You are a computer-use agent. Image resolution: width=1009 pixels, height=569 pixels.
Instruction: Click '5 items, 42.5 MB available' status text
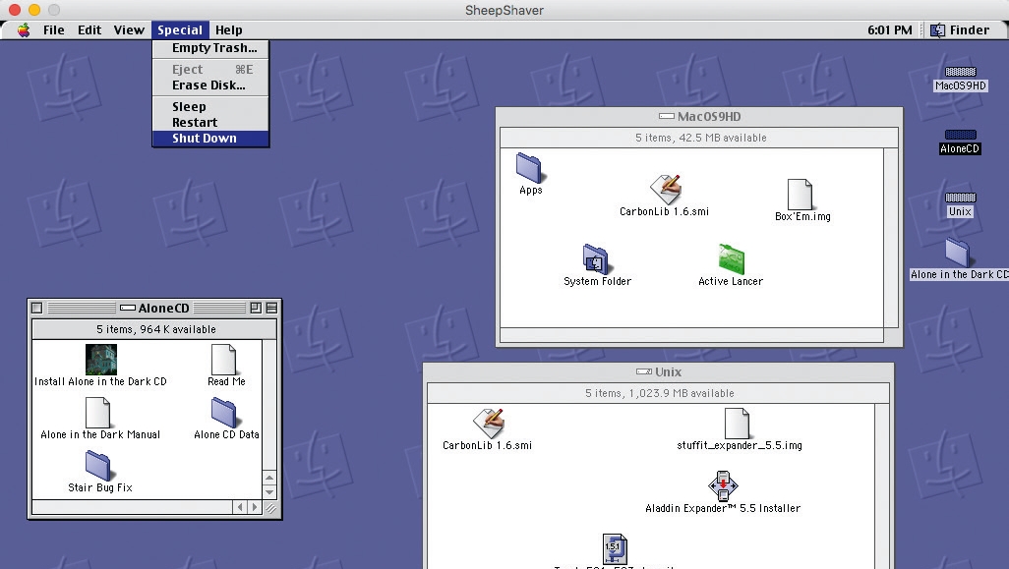pyautogui.click(x=701, y=138)
